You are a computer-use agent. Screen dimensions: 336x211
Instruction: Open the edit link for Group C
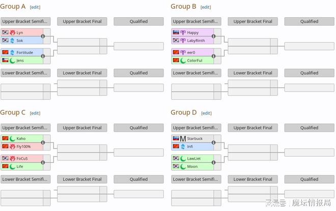click(35, 113)
